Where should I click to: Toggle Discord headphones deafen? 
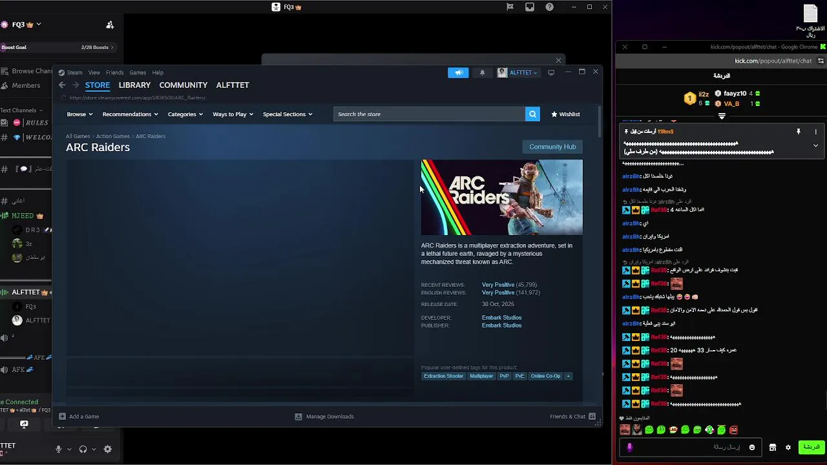[83, 449]
